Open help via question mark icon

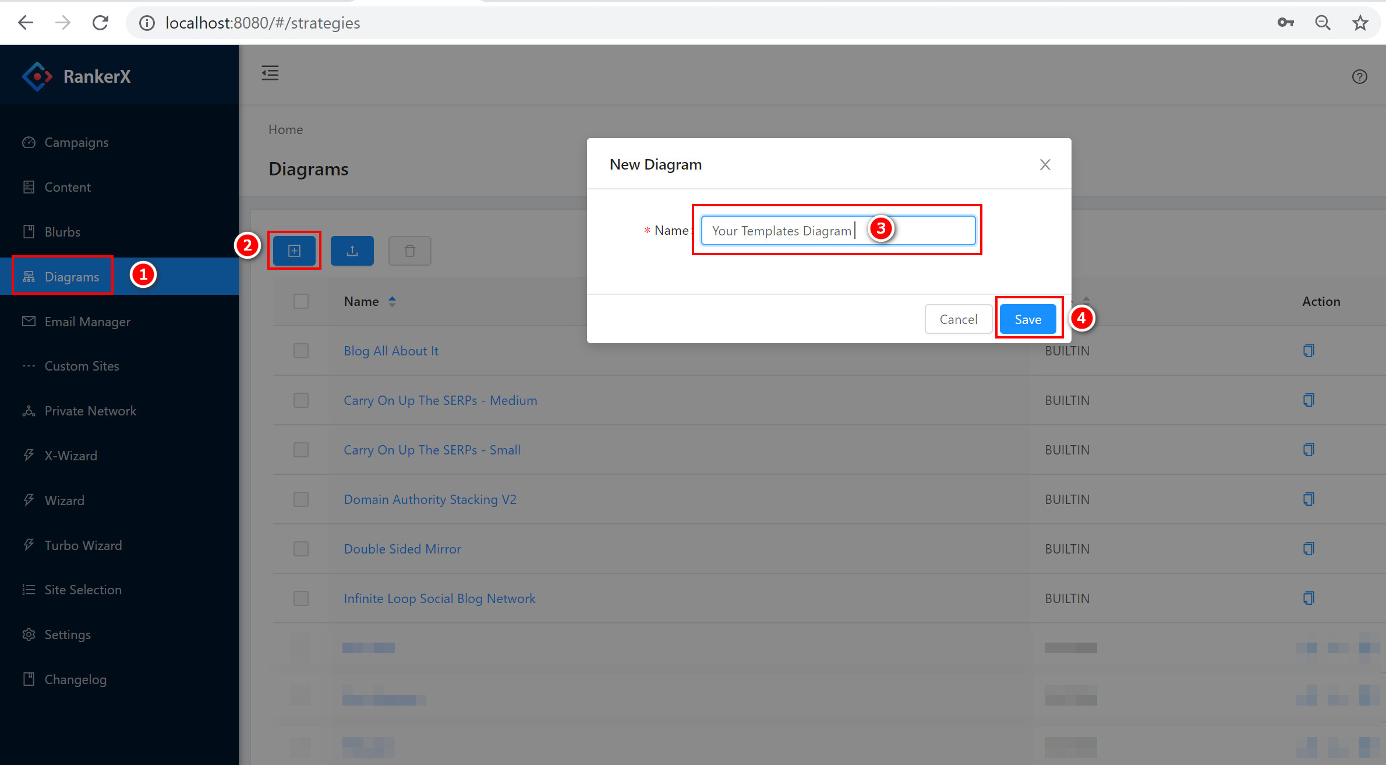1359,76
